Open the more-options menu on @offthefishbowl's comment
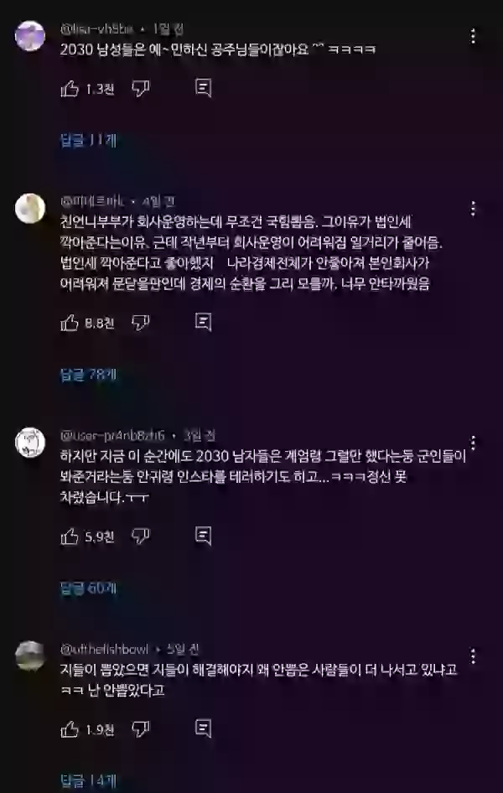The width and height of the screenshot is (503, 793). coord(473,656)
